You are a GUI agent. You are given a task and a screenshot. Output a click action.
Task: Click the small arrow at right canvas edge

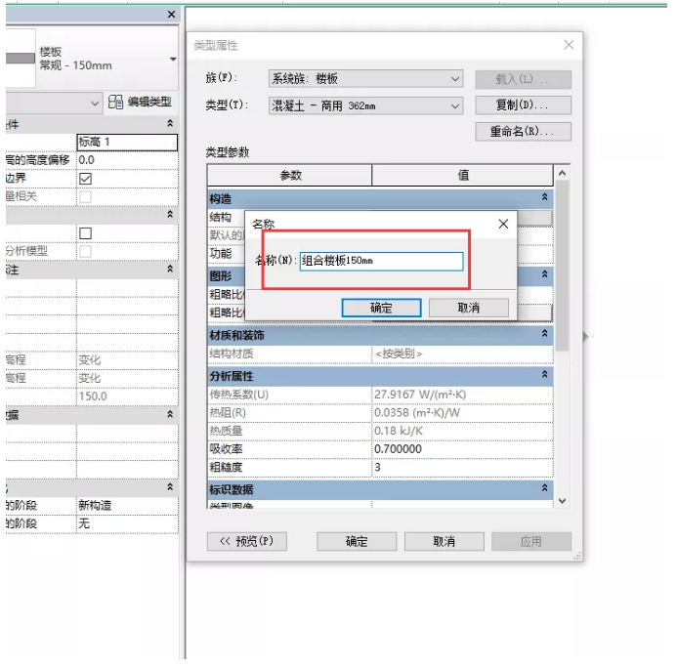pos(585,336)
